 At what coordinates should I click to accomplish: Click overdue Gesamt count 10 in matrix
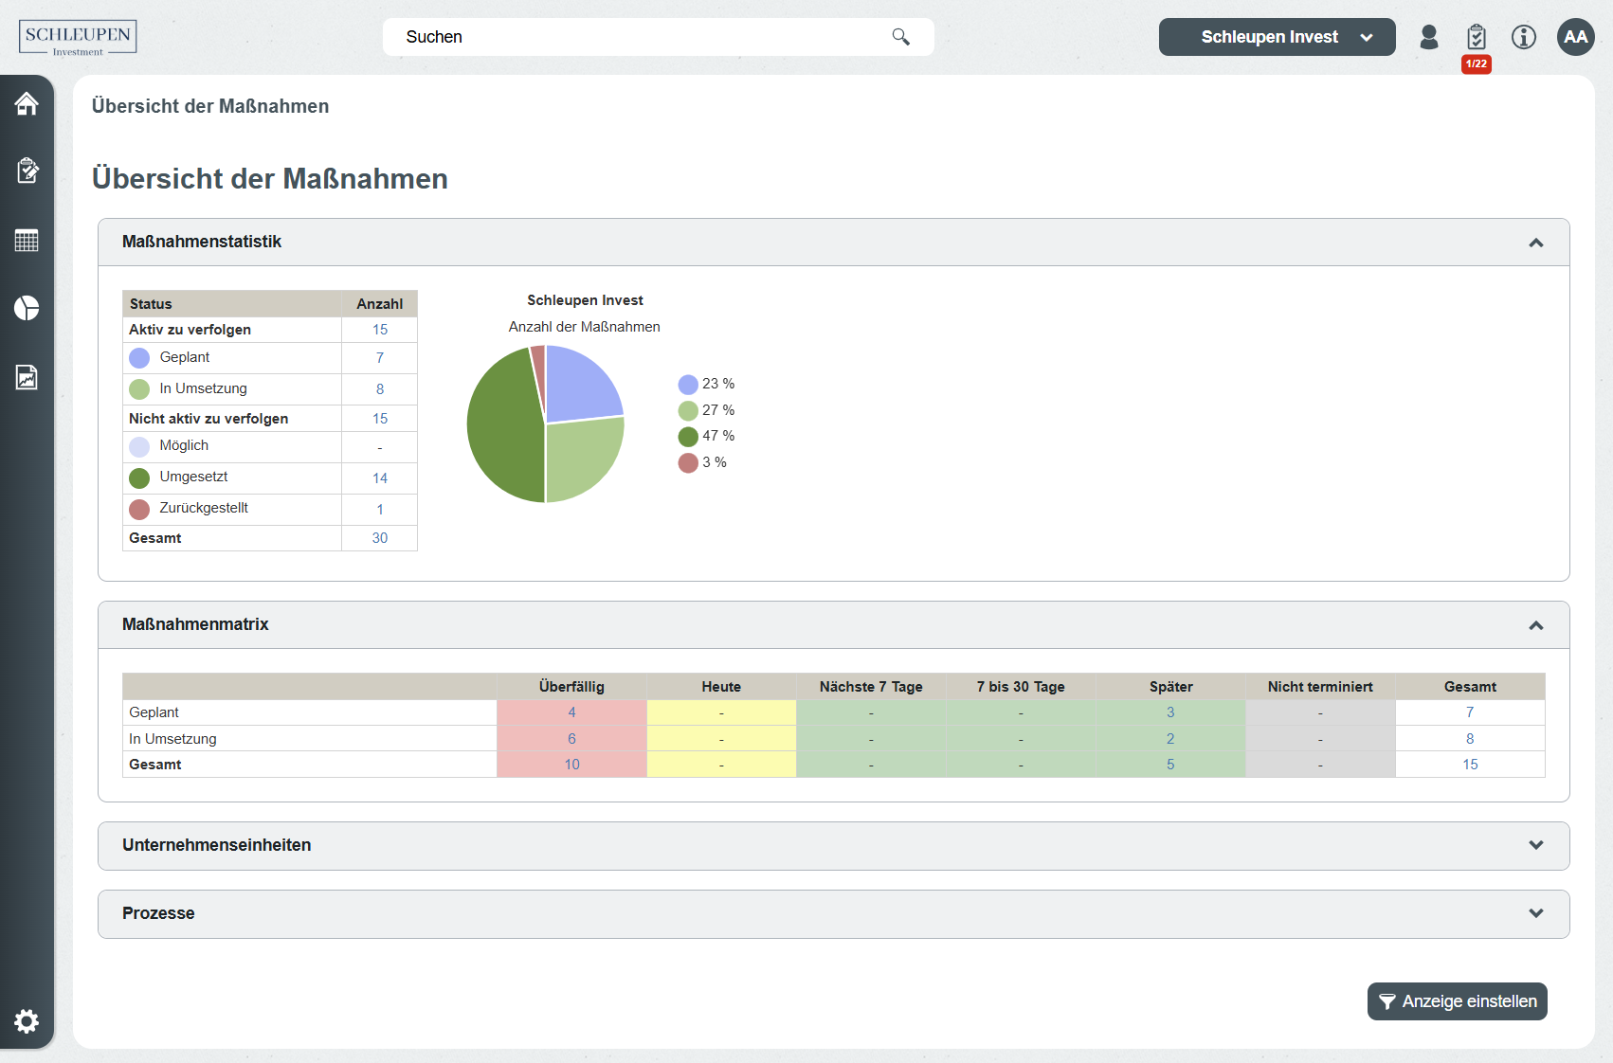click(571, 765)
